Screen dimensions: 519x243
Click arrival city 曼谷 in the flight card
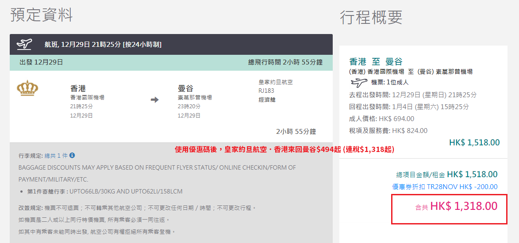coord(185,88)
